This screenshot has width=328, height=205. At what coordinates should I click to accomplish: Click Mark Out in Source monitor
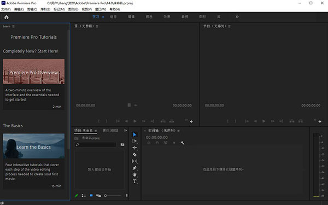click(107, 121)
